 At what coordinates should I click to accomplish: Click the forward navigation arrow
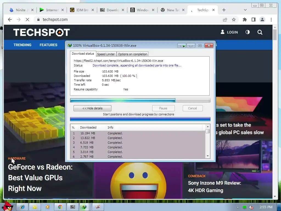(x=19, y=20)
